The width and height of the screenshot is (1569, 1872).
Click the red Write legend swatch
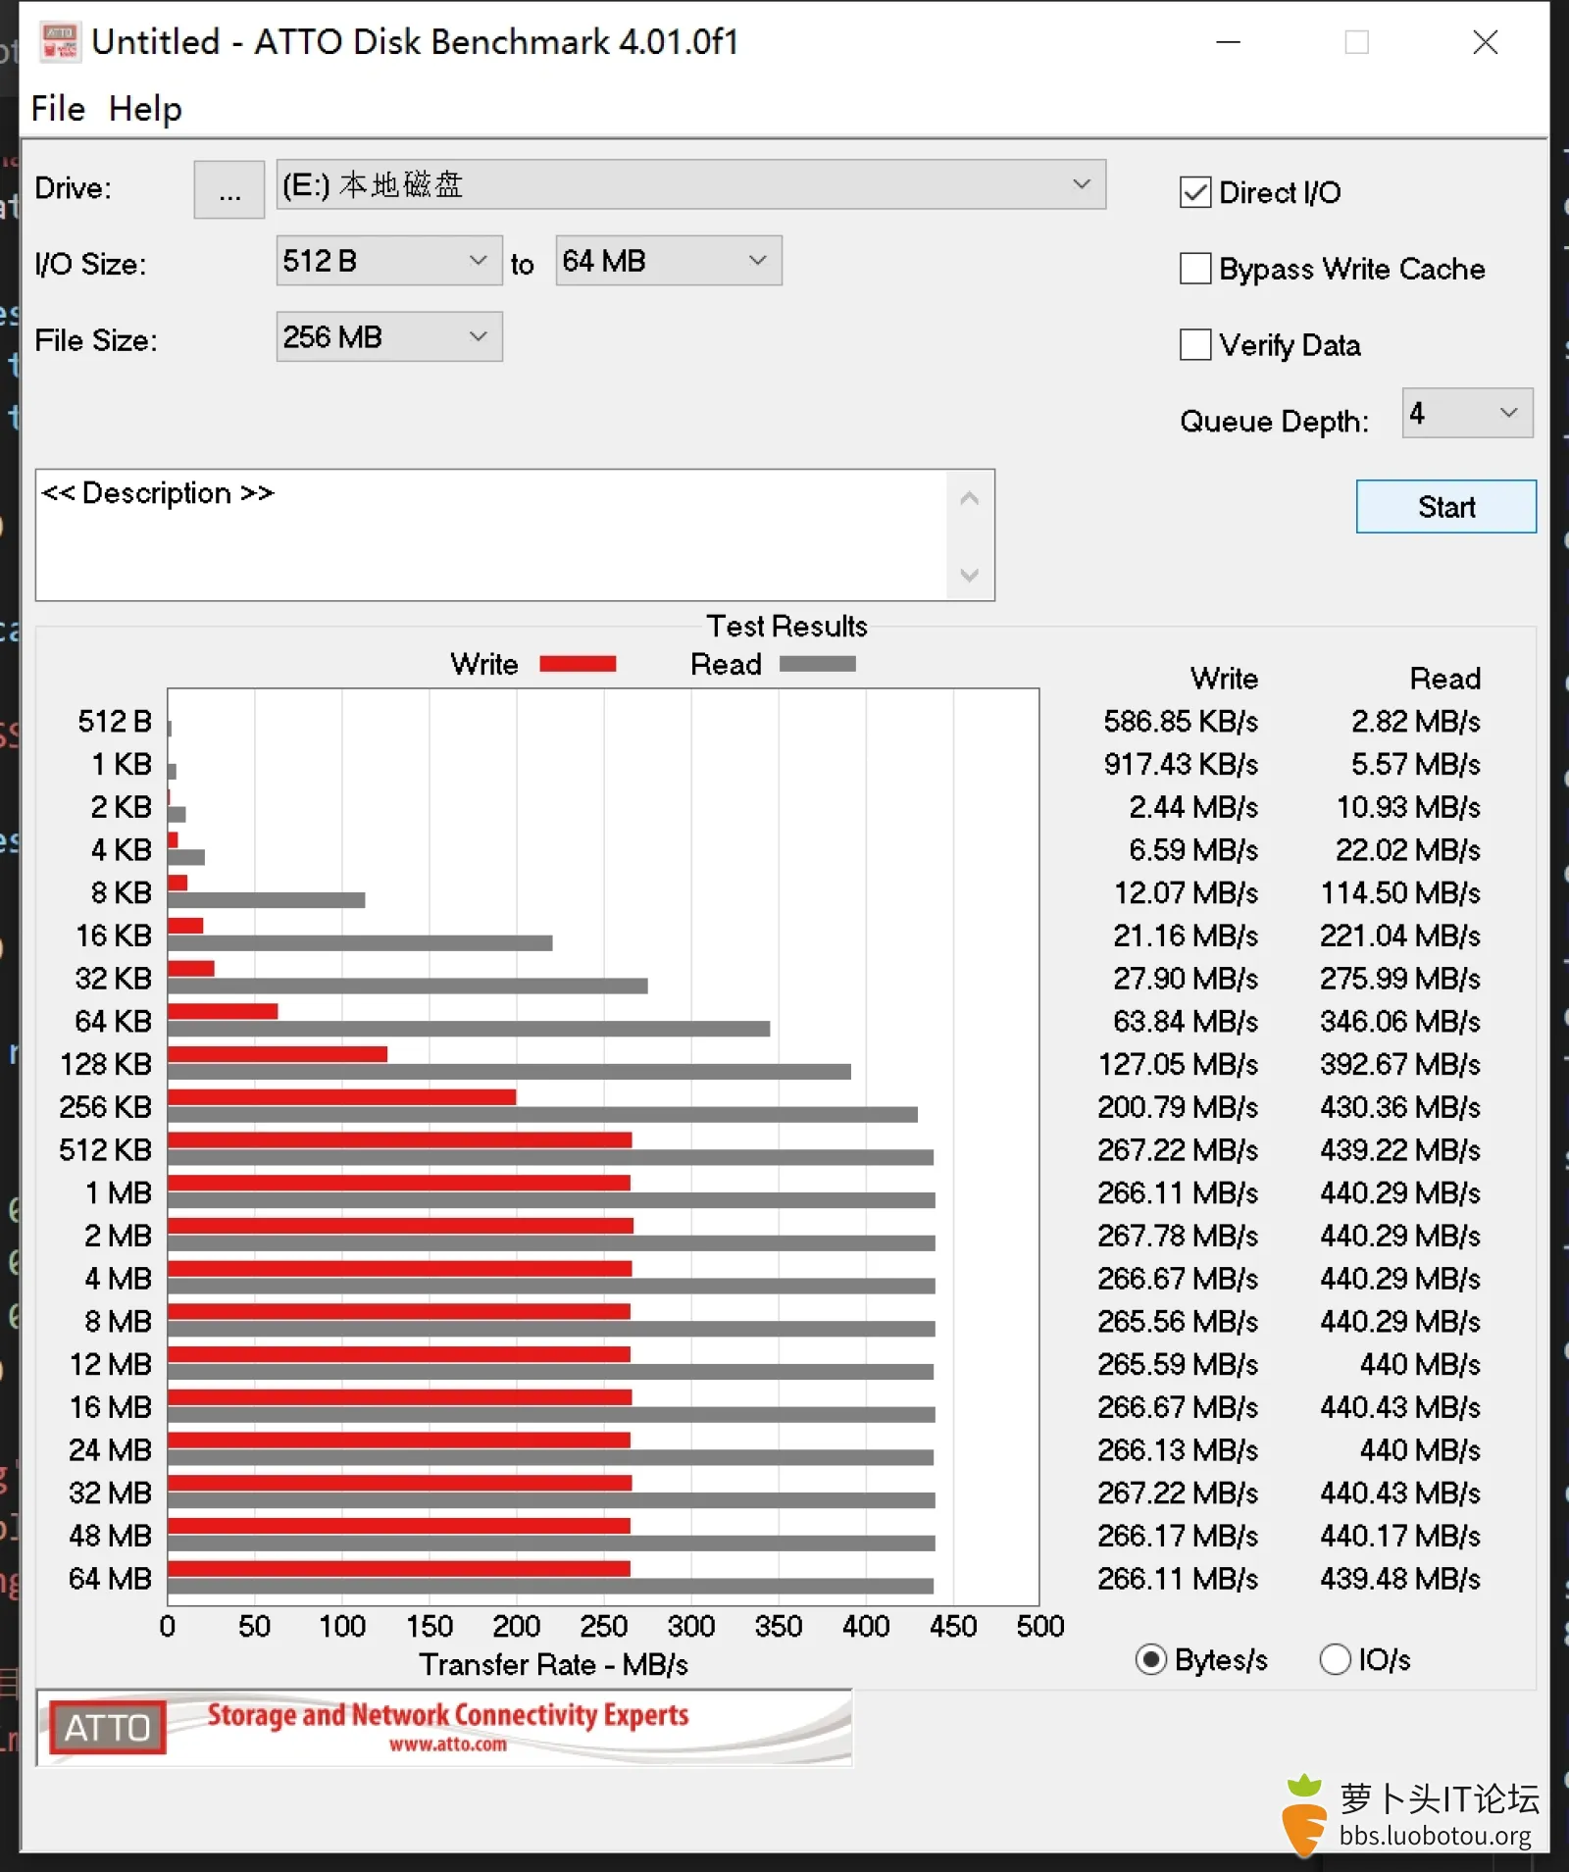pyautogui.click(x=578, y=664)
